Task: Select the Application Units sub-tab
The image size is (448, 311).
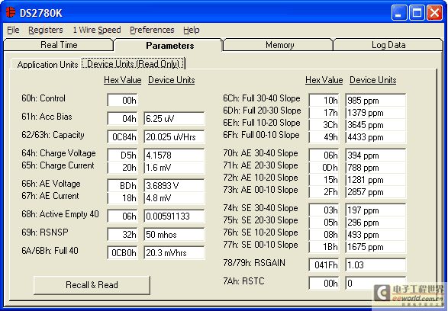Action: [47, 65]
